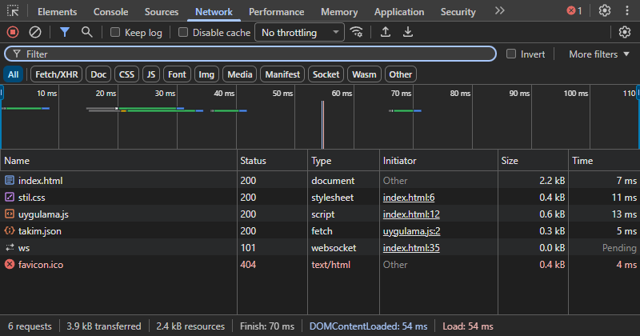Open network conditions wifi icon

pos(356,32)
